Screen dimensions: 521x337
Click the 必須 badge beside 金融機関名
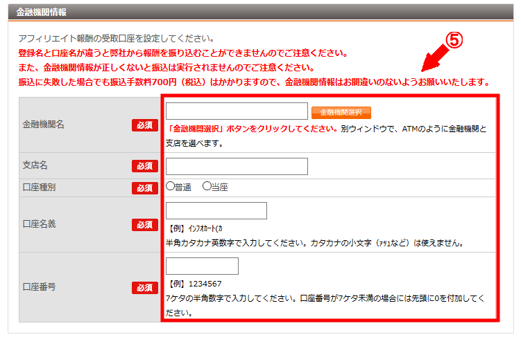tap(145, 125)
